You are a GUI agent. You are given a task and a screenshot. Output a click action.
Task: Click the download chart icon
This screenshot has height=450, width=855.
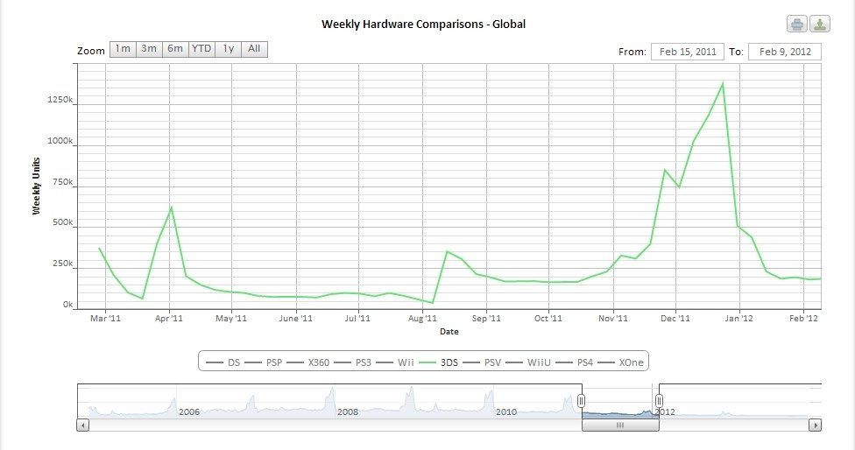click(819, 24)
